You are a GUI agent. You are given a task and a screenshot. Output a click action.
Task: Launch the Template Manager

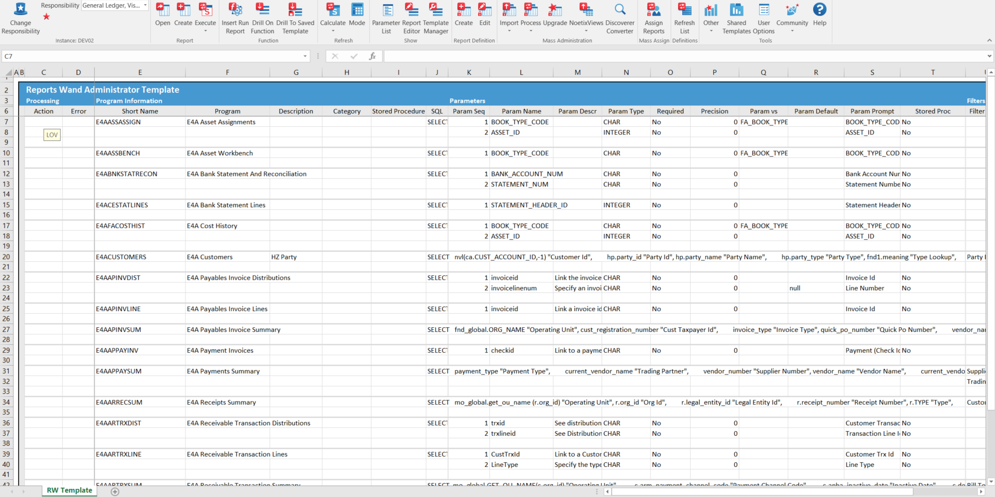tap(435, 18)
